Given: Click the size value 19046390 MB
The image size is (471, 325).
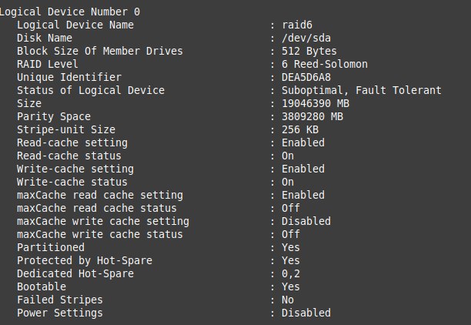Looking at the screenshot, I should click(x=316, y=104).
